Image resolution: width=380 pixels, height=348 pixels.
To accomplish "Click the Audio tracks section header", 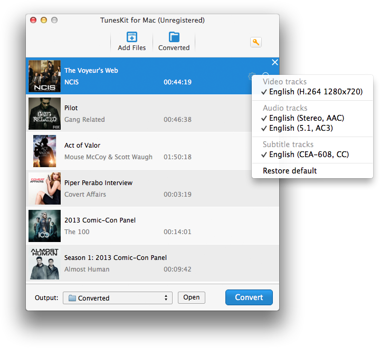I will tap(285, 108).
